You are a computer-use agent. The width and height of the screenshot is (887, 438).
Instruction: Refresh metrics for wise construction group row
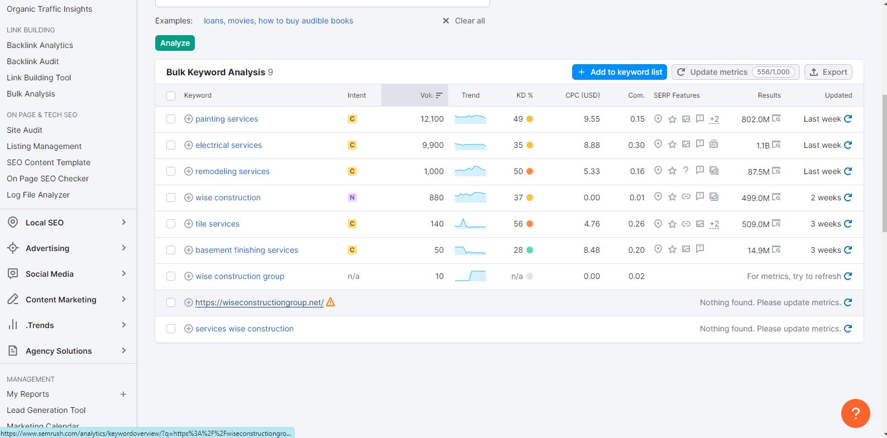[x=848, y=276]
